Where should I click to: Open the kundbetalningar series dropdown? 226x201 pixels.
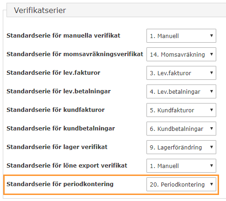coord(181,129)
